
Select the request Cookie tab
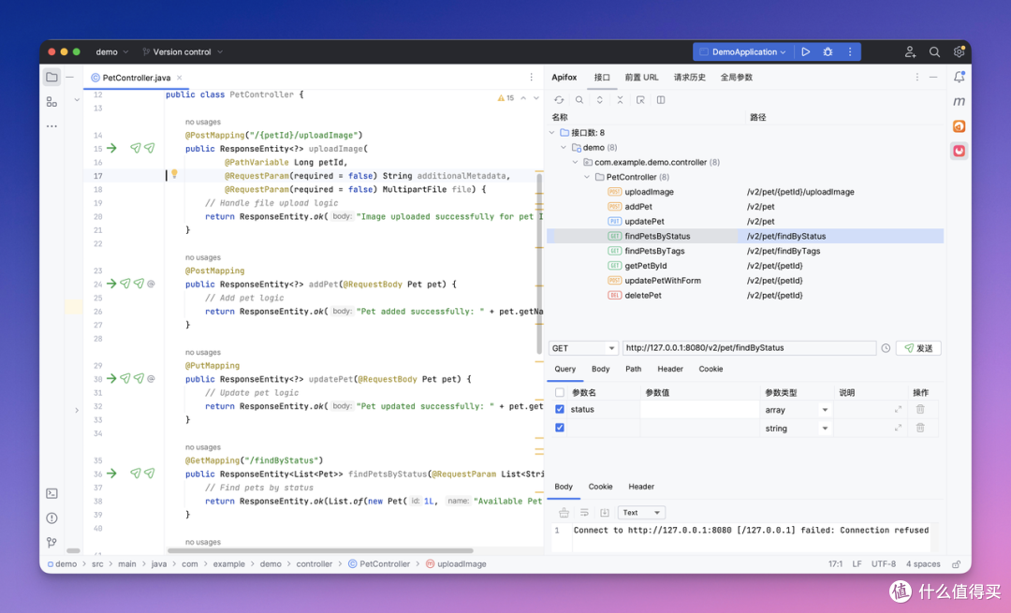(711, 369)
